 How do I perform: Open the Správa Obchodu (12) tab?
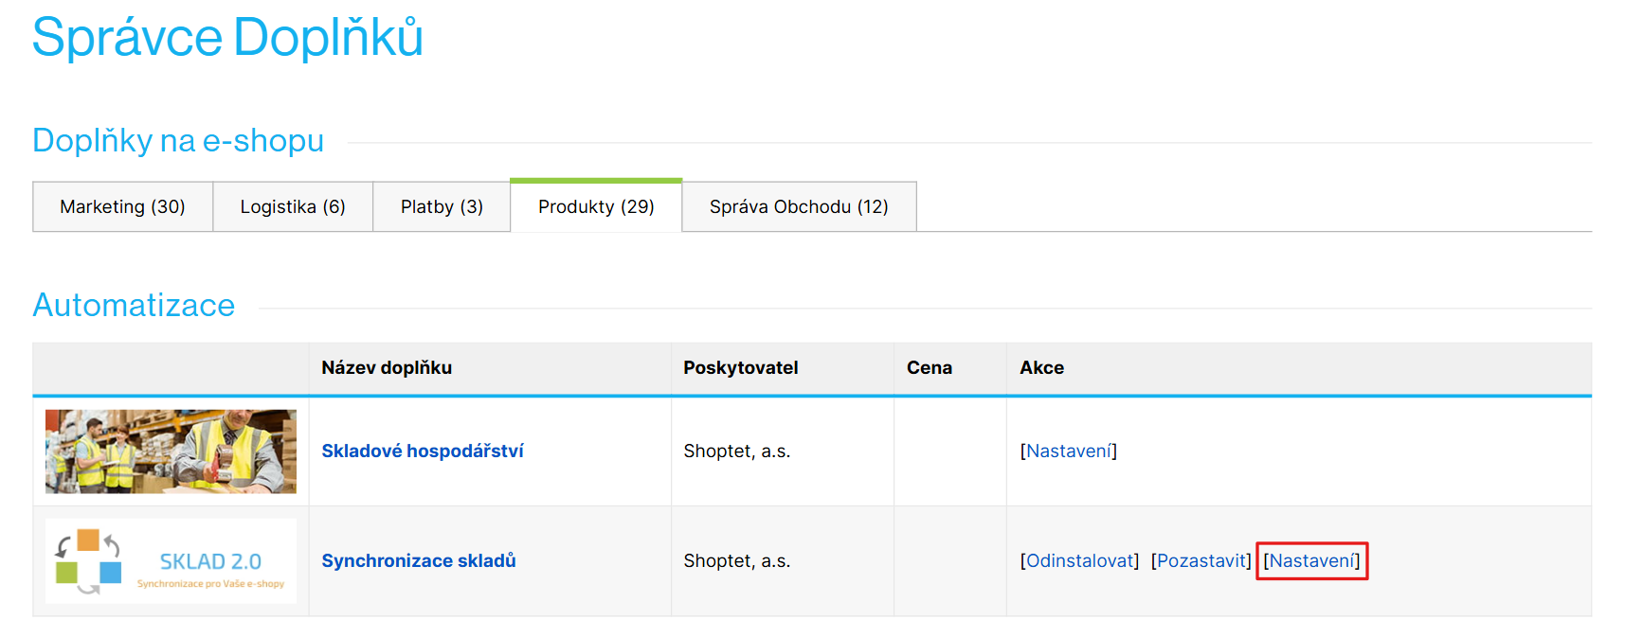point(799,206)
